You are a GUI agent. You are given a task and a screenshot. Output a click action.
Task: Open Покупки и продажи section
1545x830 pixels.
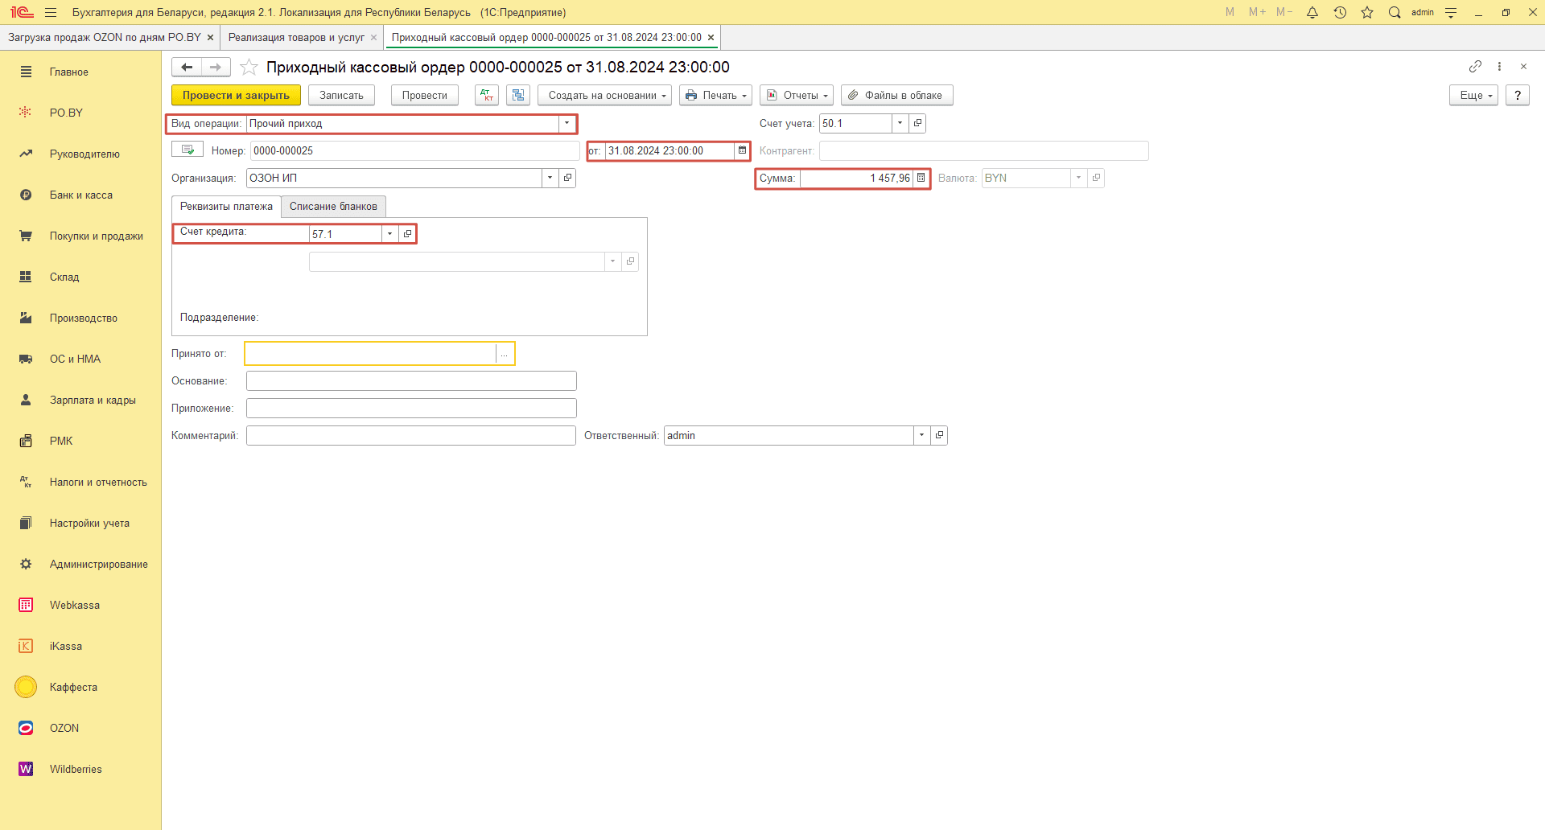(x=80, y=236)
